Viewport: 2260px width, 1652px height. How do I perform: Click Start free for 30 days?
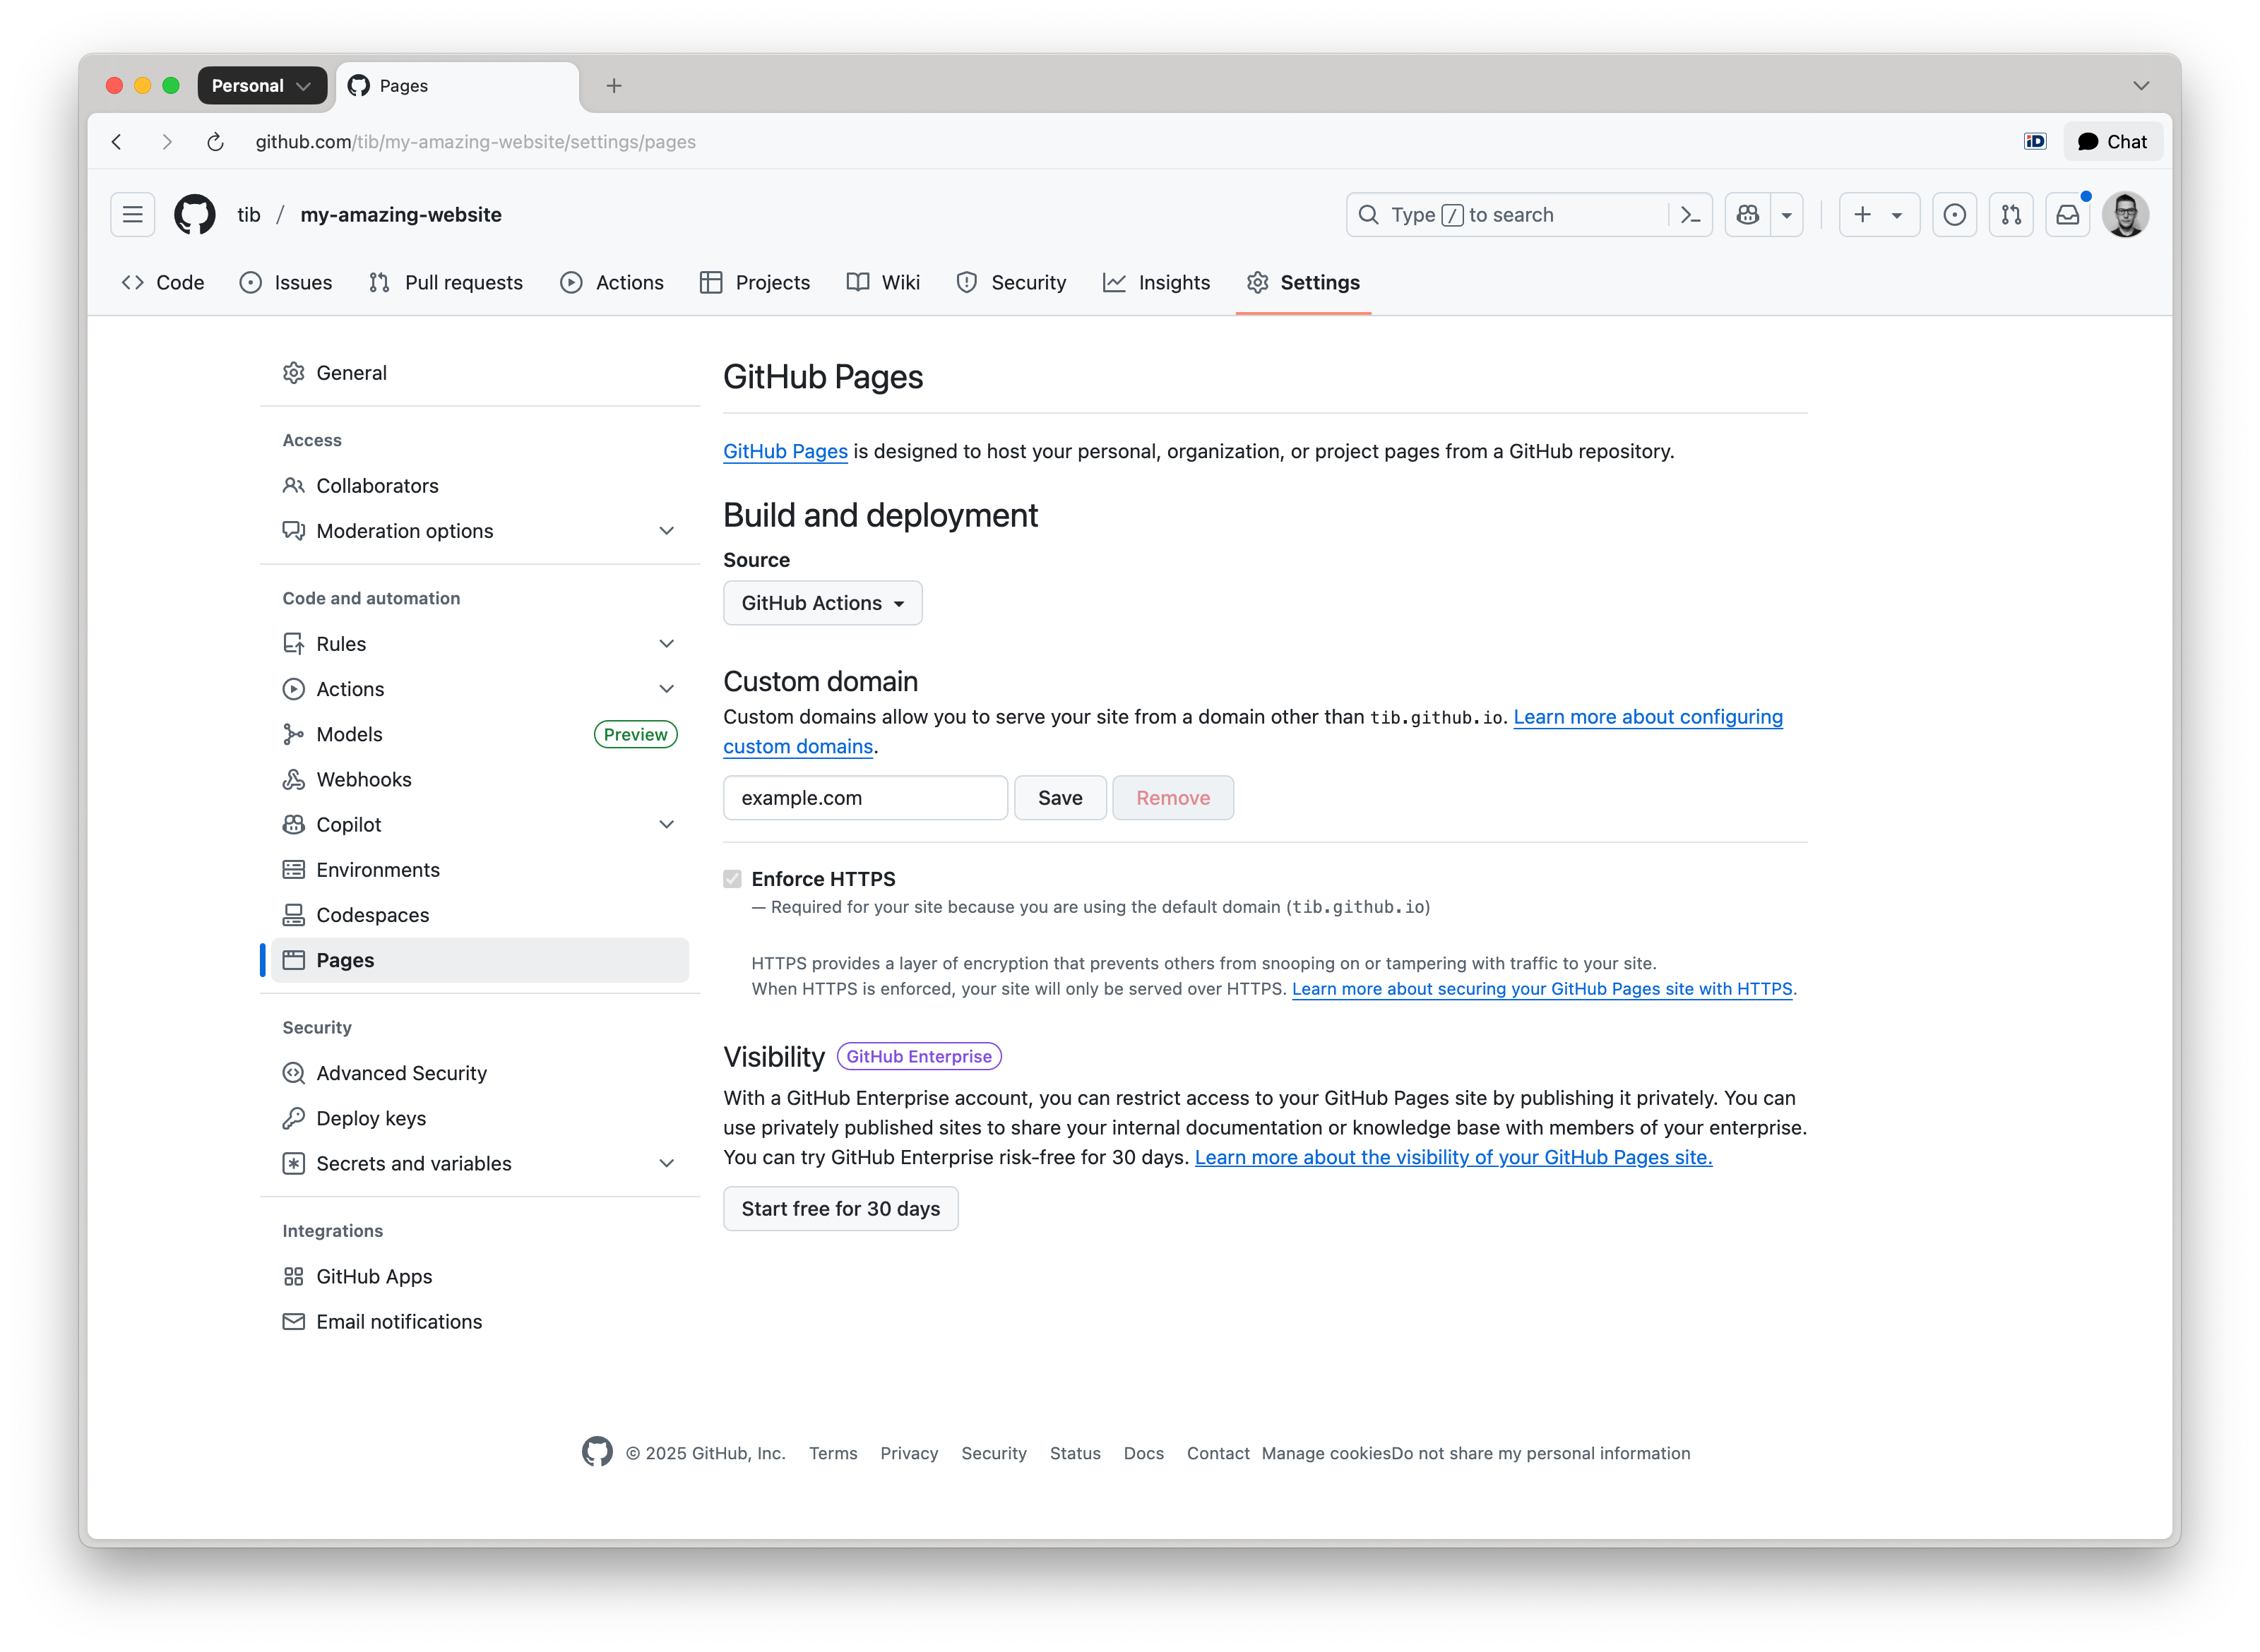pos(840,1209)
